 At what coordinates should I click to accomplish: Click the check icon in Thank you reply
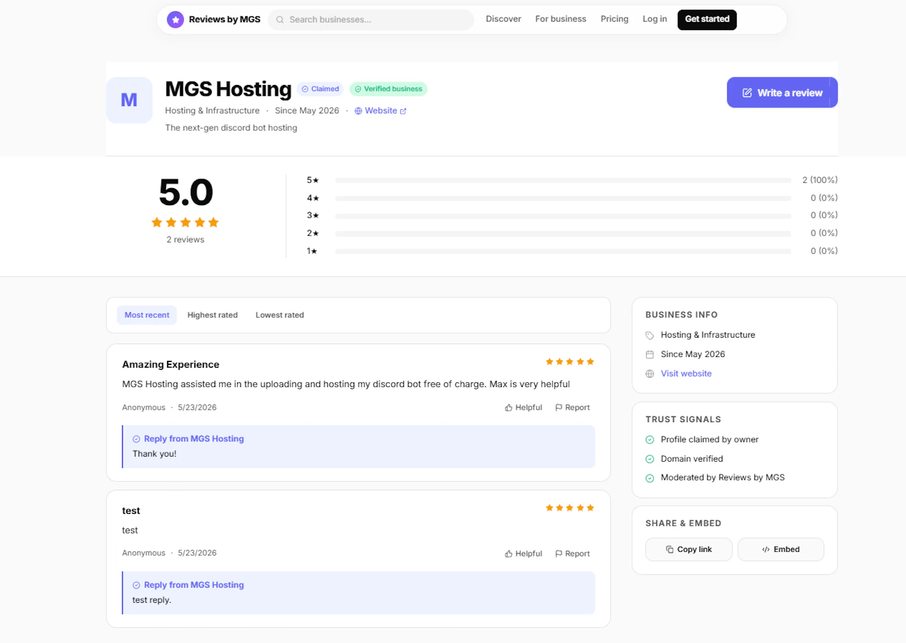point(136,439)
